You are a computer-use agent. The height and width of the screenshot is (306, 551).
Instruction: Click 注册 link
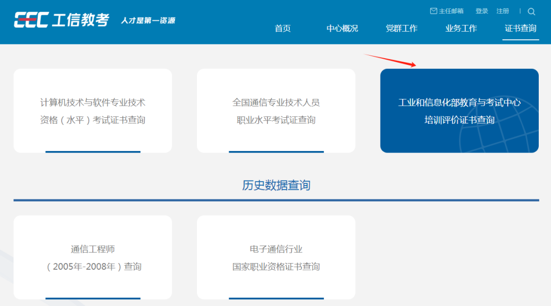(x=503, y=11)
